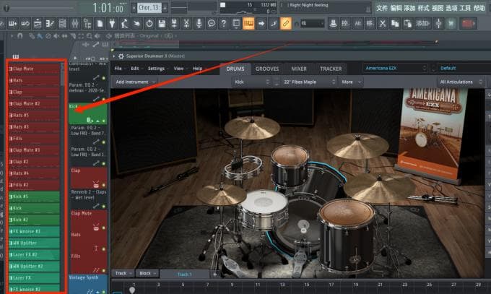
Task: Click the right arrow icon in toolbar
Action: (261, 24)
